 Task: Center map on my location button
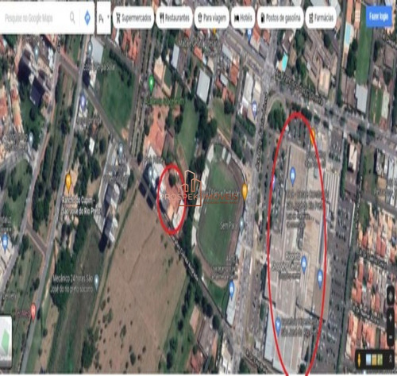[391, 297]
